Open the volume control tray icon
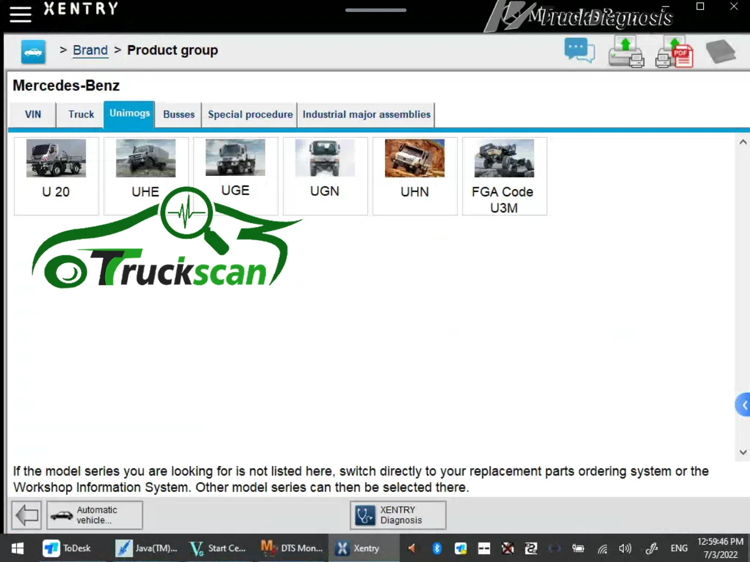The width and height of the screenshot is (750, 562). click(625, 548)
